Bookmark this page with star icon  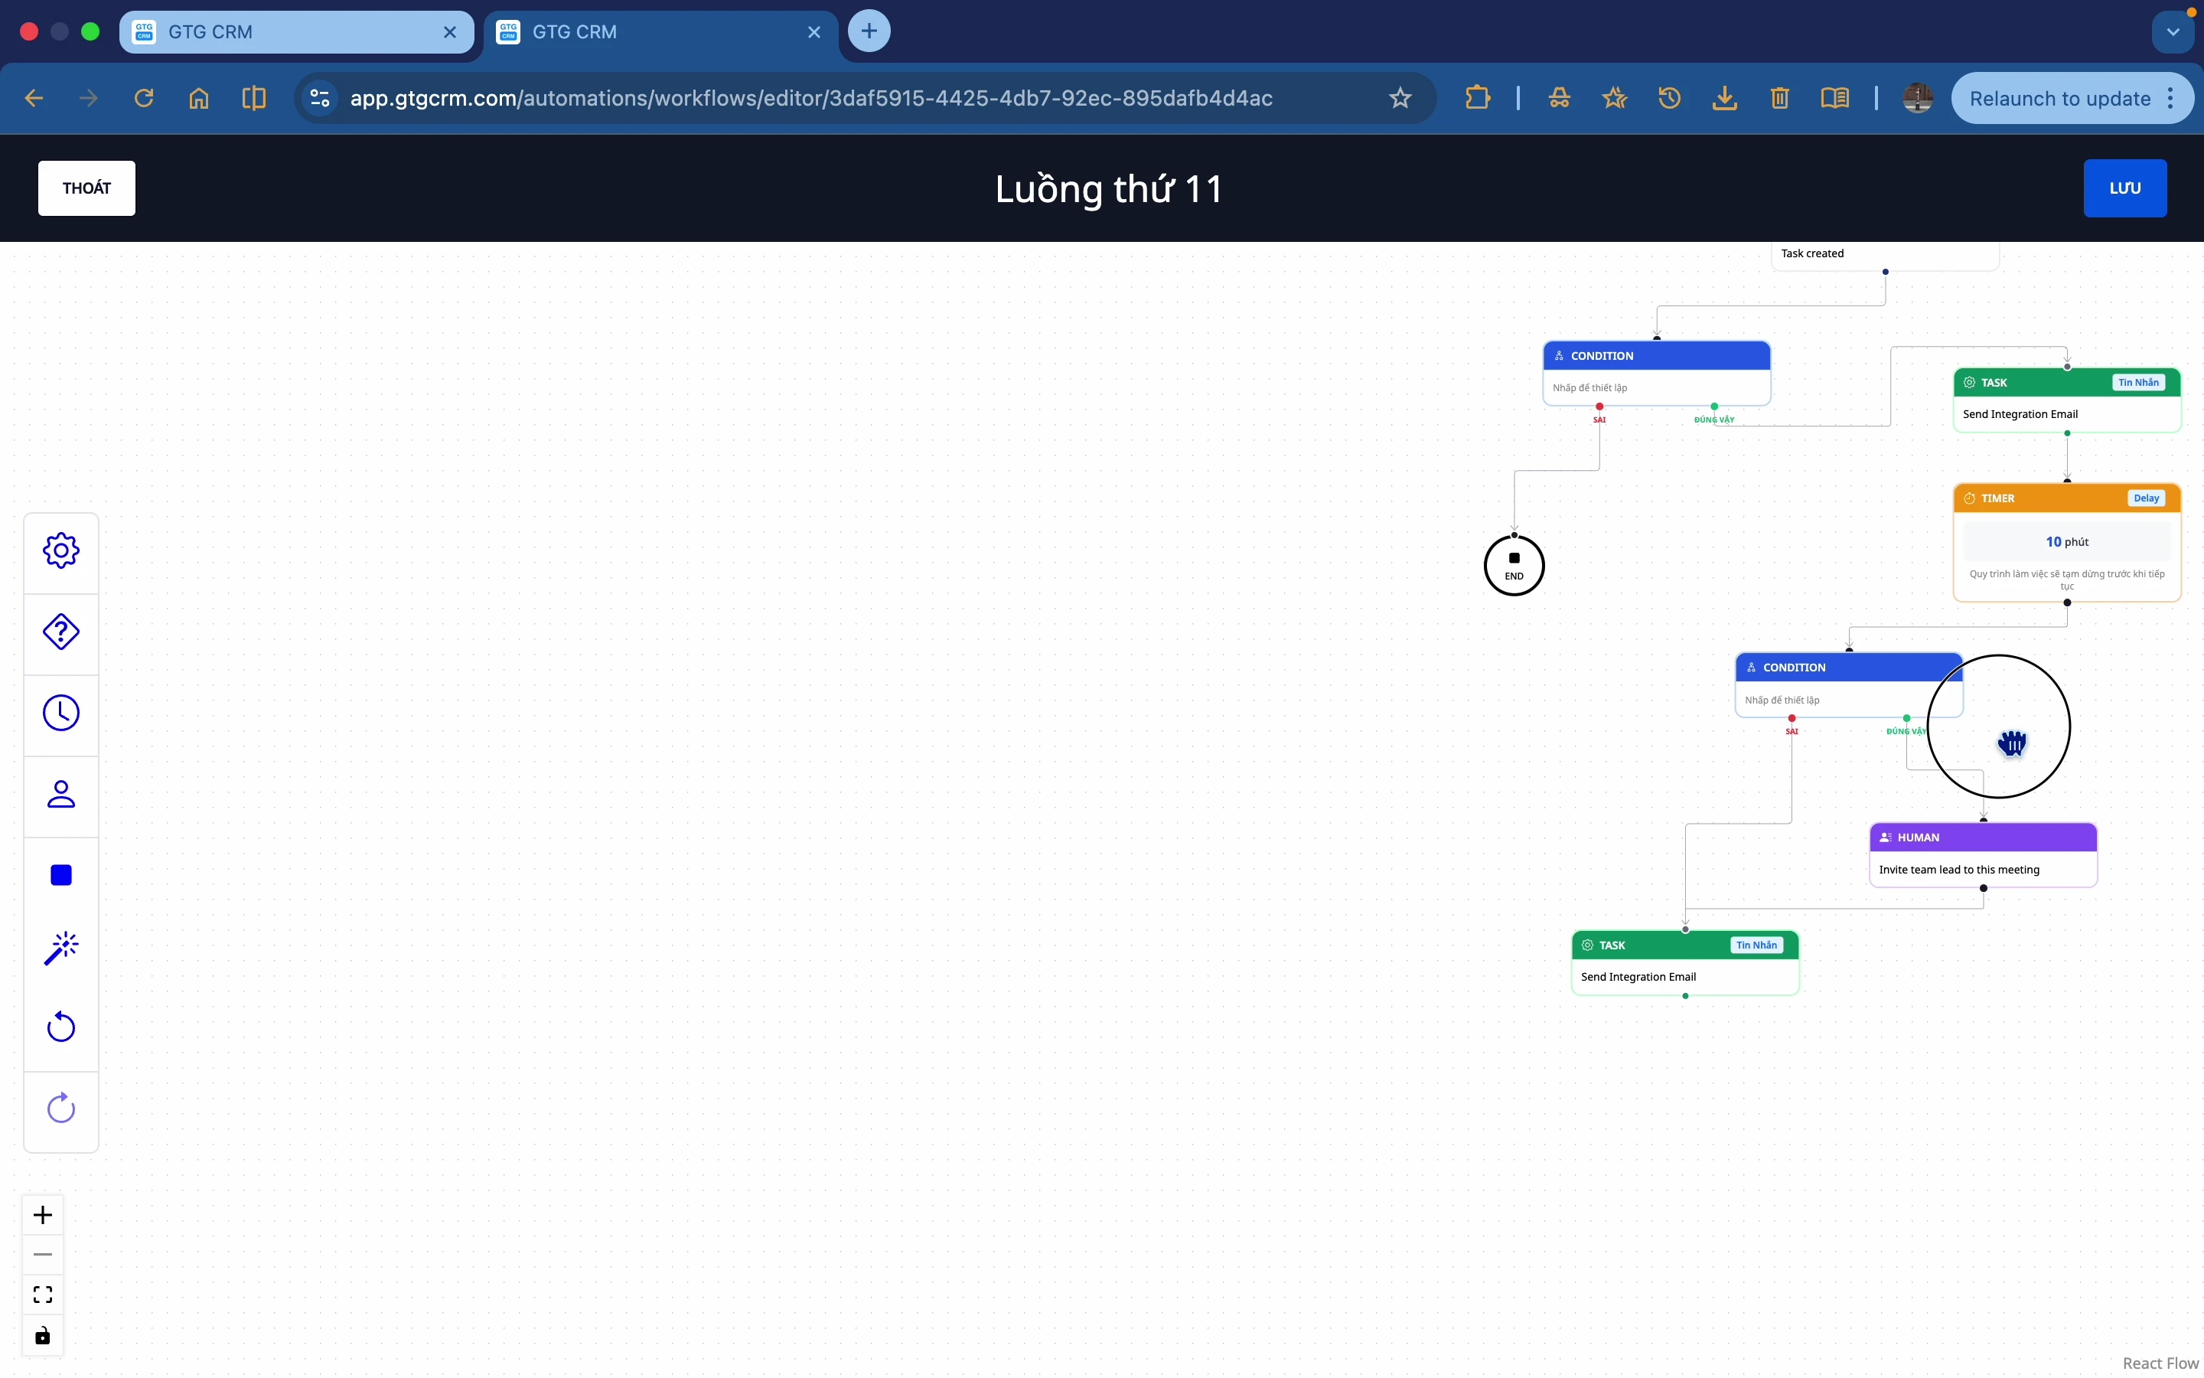point(1400,99)
